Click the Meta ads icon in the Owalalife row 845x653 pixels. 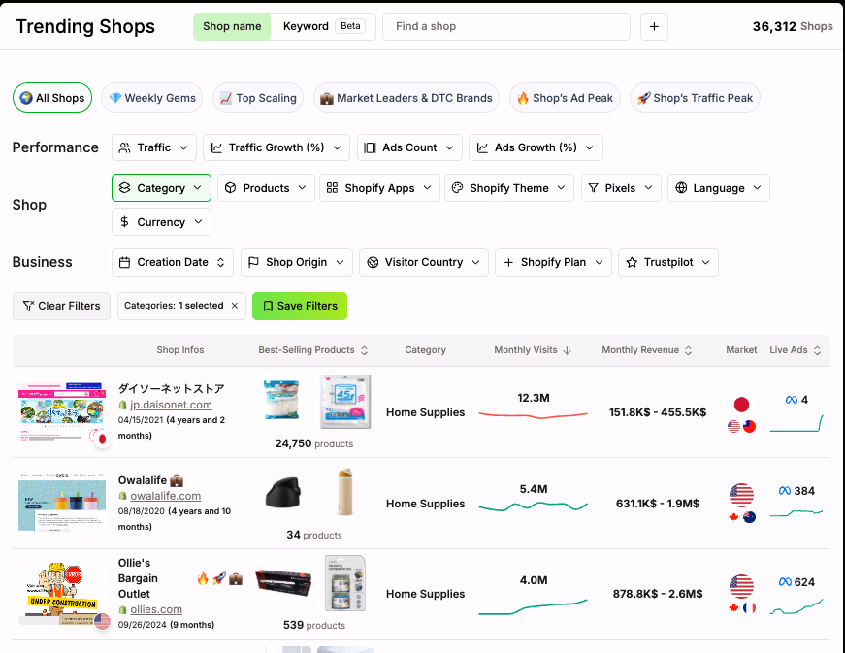pos(785,491)
